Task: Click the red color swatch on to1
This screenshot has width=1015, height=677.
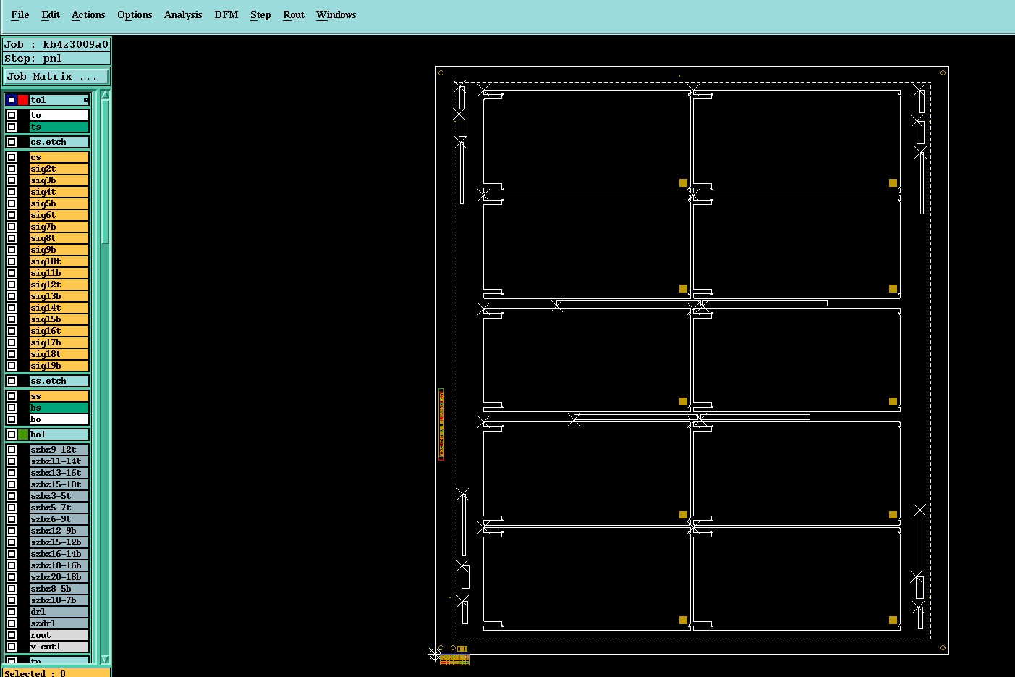Action: pos(23,100)
